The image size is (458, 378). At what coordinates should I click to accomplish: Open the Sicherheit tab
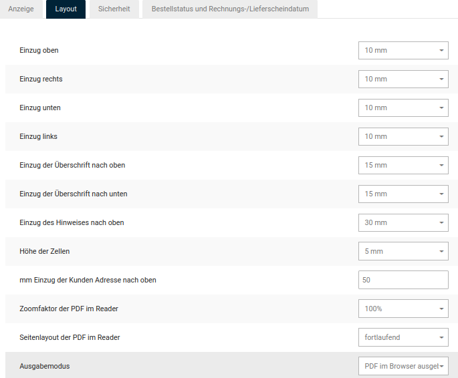[114, 9]
